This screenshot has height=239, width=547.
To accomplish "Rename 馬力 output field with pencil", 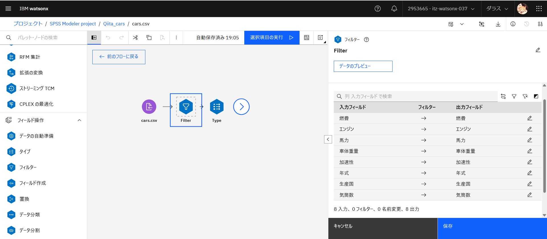I will pos(530,140).
